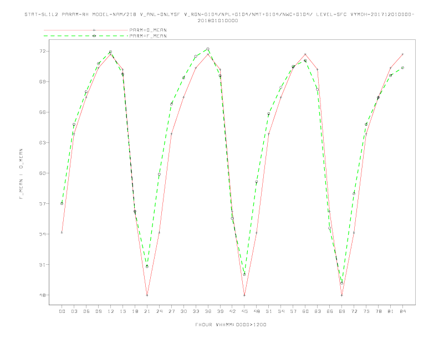
Task: Click the O_MEAN plus marker at hour 84
Action: tap(402, 54)
